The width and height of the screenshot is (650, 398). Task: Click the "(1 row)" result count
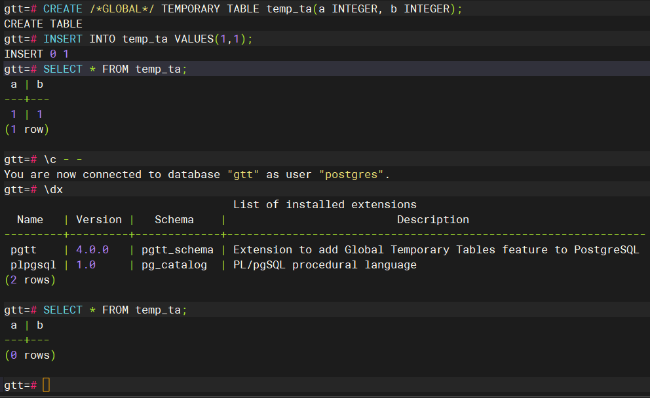27,130
